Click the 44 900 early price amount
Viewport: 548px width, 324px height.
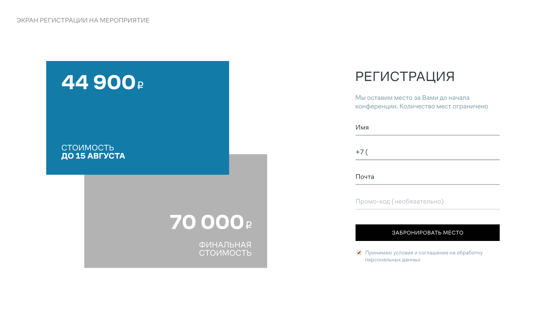98,82
